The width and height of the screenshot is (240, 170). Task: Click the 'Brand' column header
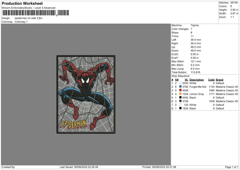click(220, 80)
